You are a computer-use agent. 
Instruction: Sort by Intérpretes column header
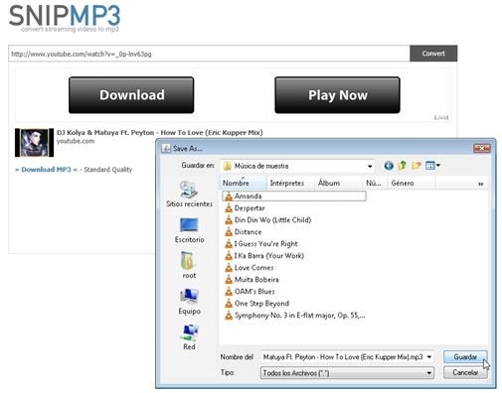click(x=290, y=183)
